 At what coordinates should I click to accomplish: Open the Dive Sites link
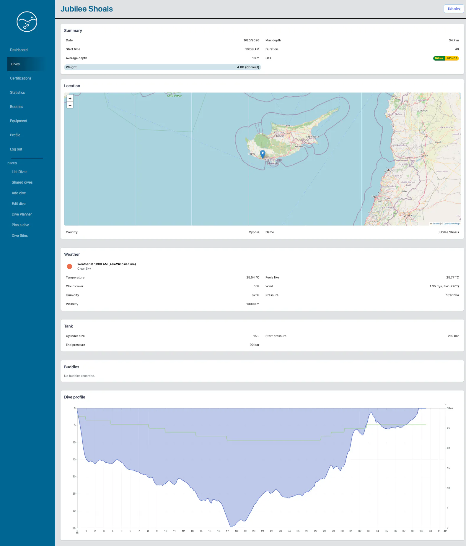[20, 236]
